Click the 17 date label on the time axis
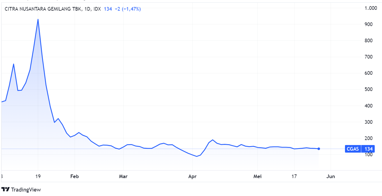Image resolution: width=382 pixels, height=196 pixels. (x=294, y=176)
